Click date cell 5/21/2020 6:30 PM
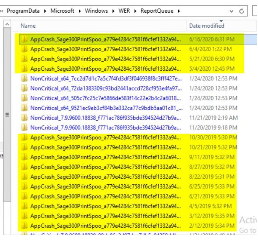This screenshot has width=258, height=240. pyautogui.click(x=212, y=59)
